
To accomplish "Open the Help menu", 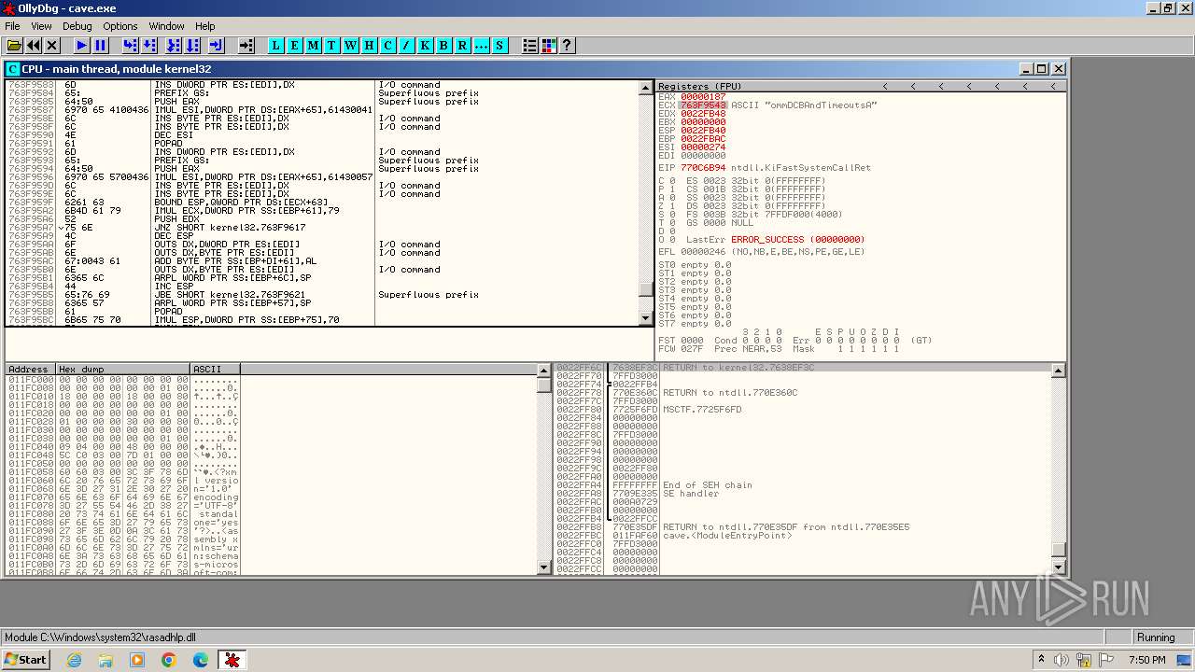I will click(205, 26).
